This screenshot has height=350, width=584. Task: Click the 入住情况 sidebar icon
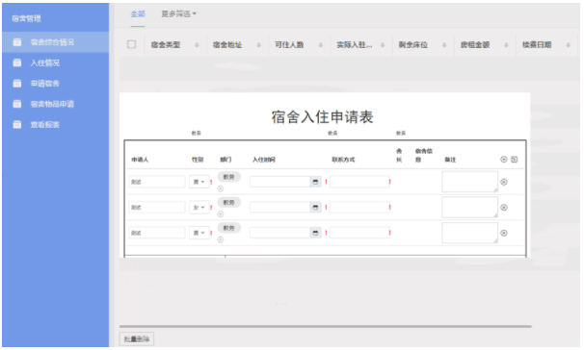click(17, 62)
